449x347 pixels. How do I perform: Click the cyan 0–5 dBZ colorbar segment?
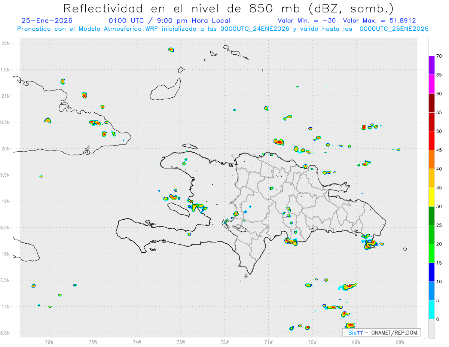[x=431, y=310]
